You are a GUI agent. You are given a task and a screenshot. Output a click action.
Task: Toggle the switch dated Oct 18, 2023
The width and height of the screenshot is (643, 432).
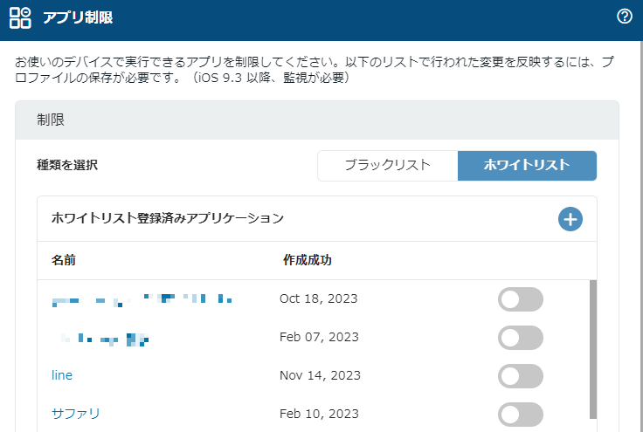(x=521, y=299)
